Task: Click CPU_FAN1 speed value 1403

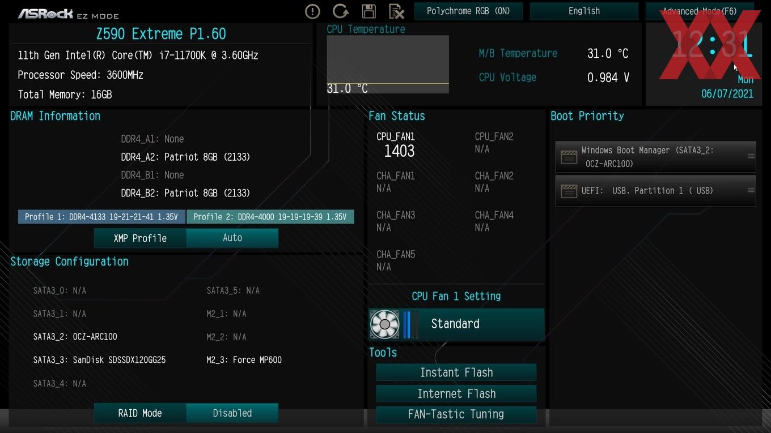Action: 399,151
